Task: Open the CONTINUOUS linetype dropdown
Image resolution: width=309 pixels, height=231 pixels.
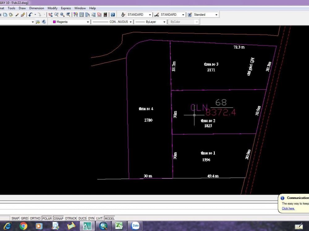Action: click(x=131, y=22)
